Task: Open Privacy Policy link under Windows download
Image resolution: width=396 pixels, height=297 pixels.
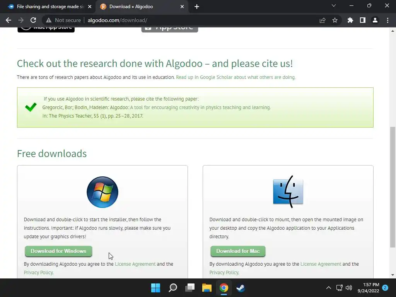Action: (x=38, y=273)
